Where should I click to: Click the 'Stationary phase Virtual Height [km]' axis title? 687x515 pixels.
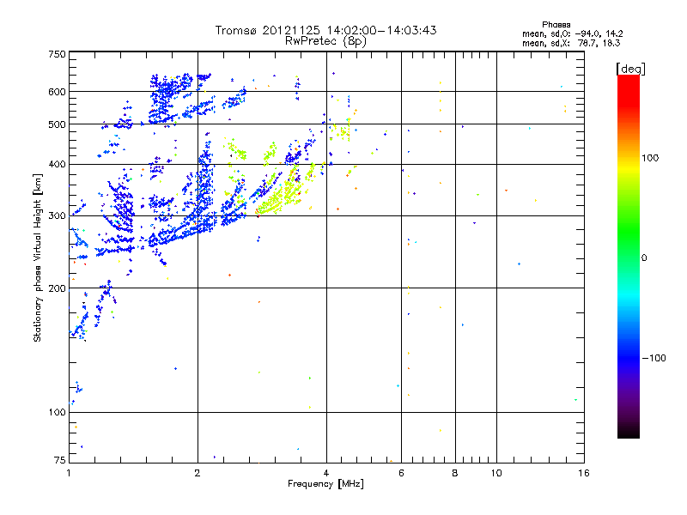37,258
